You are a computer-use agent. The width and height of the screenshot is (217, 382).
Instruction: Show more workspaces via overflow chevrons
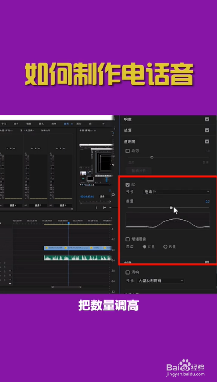pyautogui.click(x=103, y=124)
